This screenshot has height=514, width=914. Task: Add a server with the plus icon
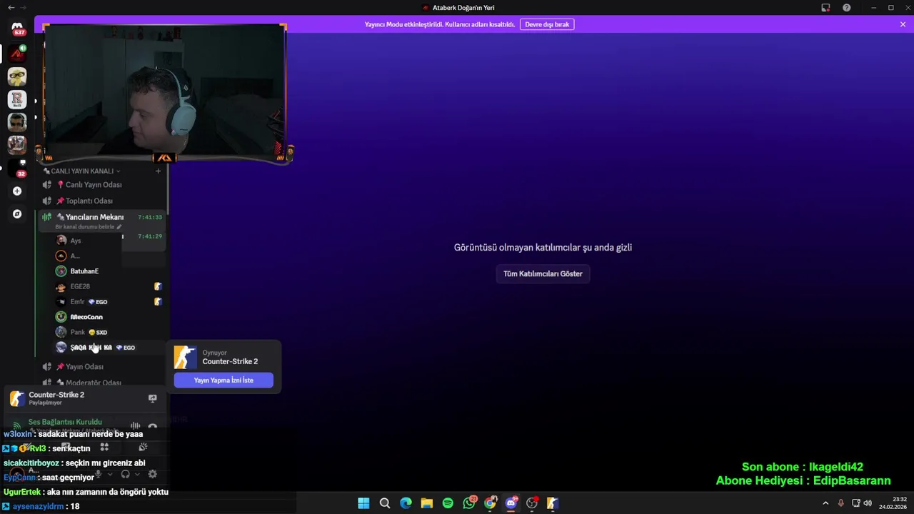pyautogui.click(x=17, y=191)
